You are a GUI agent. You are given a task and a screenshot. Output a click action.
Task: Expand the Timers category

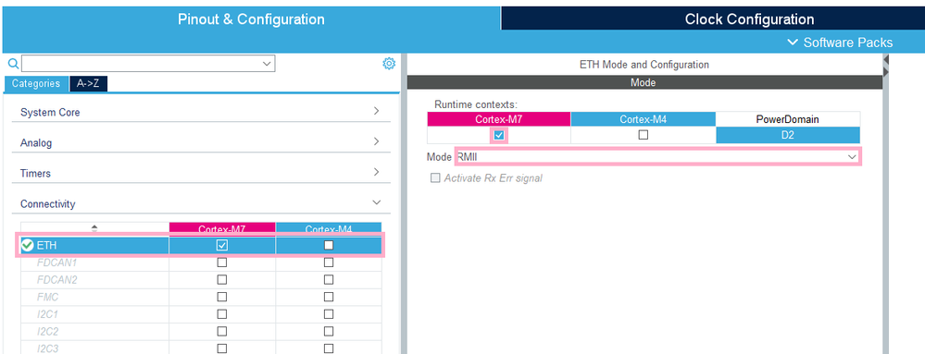[x=201, y=173]
